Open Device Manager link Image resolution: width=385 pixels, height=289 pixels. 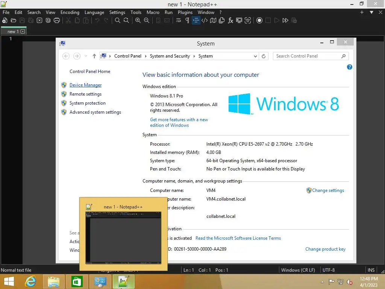click(x=85, y=85)
